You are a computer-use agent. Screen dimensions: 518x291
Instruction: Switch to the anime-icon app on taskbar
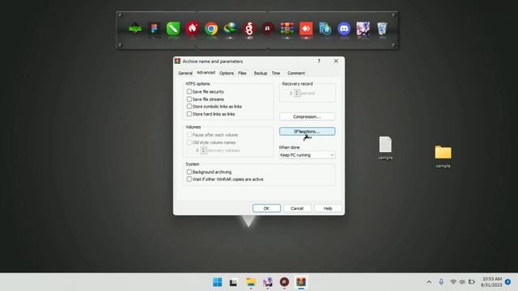268,282
